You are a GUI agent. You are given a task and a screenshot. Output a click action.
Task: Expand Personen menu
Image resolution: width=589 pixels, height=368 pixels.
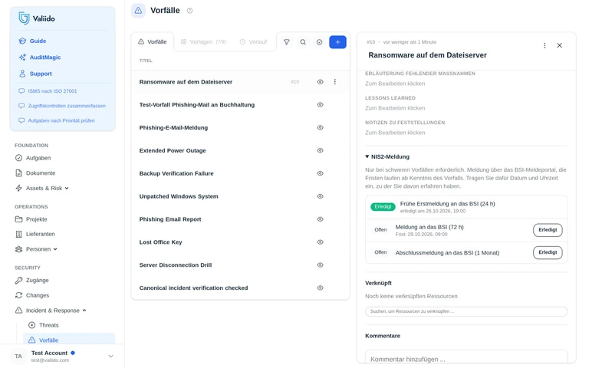coord(36,249)
